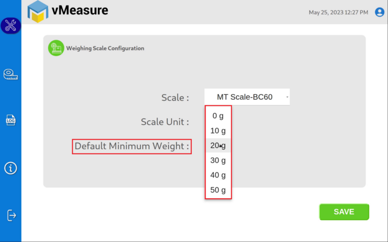
Task: Pick the 50 g weight option
Action: 218,190
